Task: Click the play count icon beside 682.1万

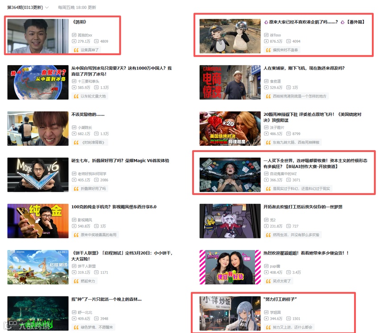Action: [74, 134]
